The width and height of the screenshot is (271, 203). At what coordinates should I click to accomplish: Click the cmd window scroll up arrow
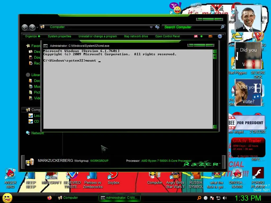[215, 51]
